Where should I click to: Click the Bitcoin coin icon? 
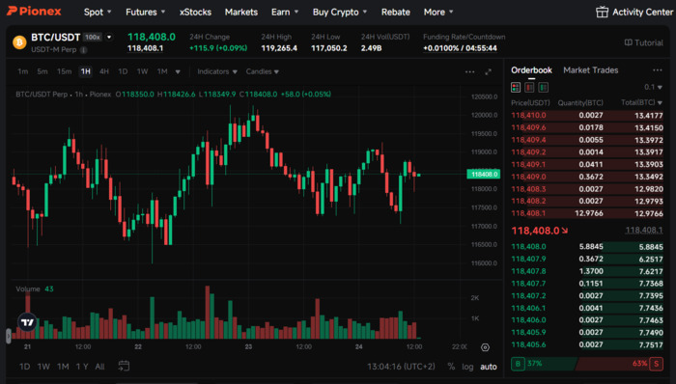(x=19, y=42)
